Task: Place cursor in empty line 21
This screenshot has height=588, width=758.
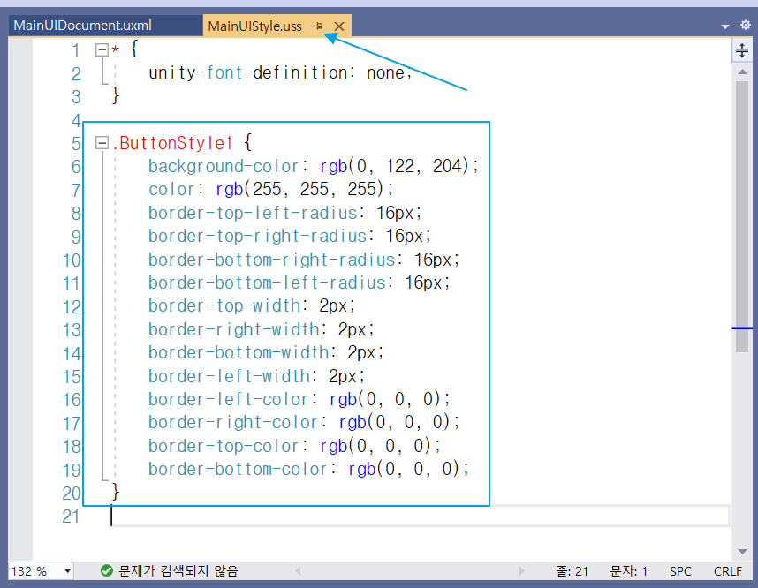Action: [420, 516]
